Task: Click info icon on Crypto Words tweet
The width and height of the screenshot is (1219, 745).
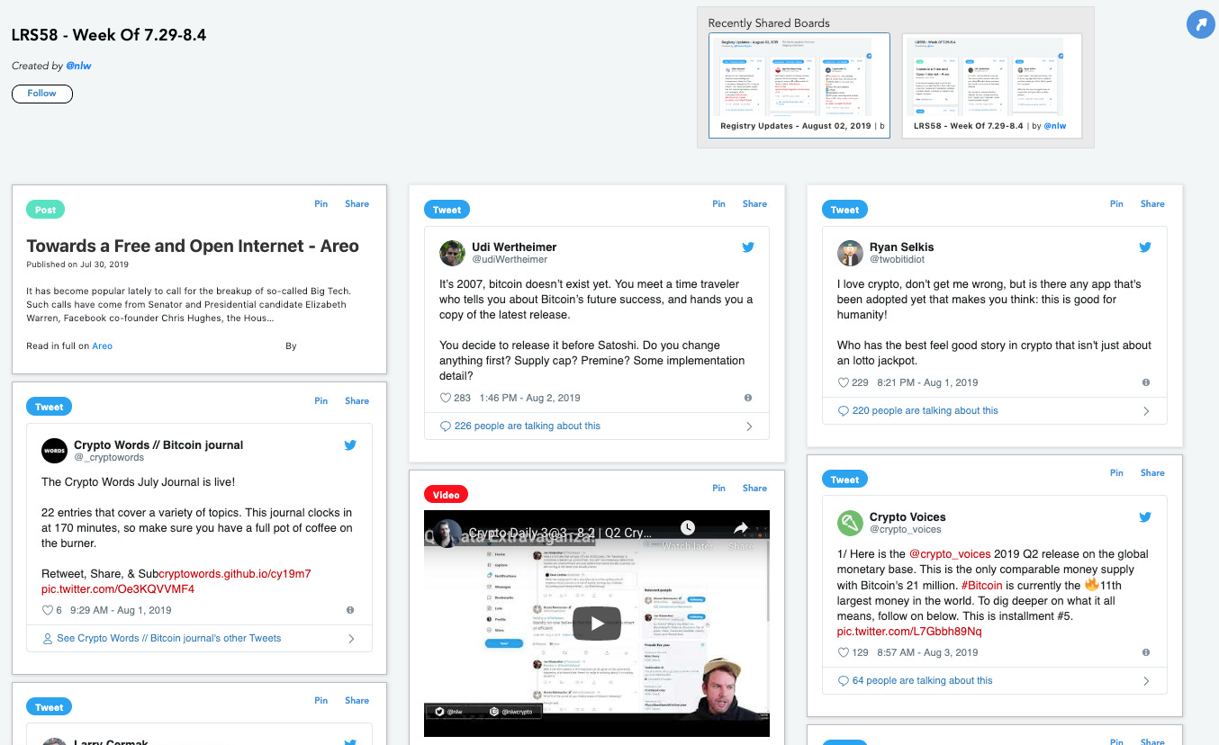Action: pos(350,610)
